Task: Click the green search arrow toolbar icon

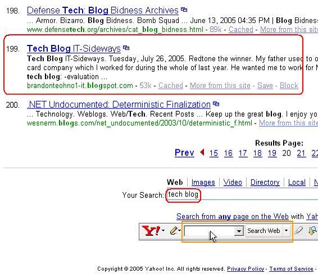Action: 313,231
